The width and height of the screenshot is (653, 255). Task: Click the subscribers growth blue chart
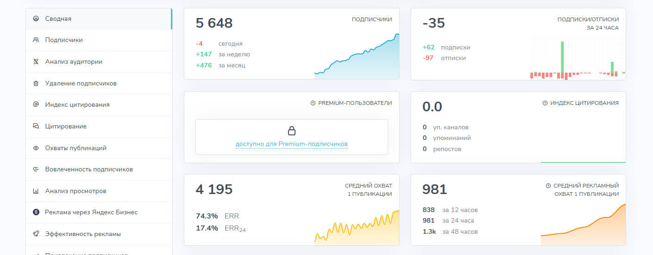357,56
